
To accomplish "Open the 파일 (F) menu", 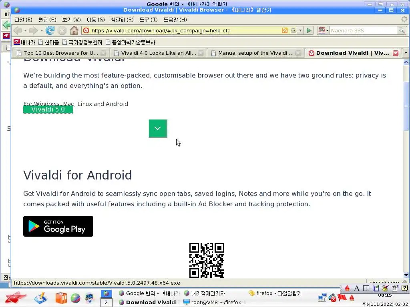I will coord(24,20).
